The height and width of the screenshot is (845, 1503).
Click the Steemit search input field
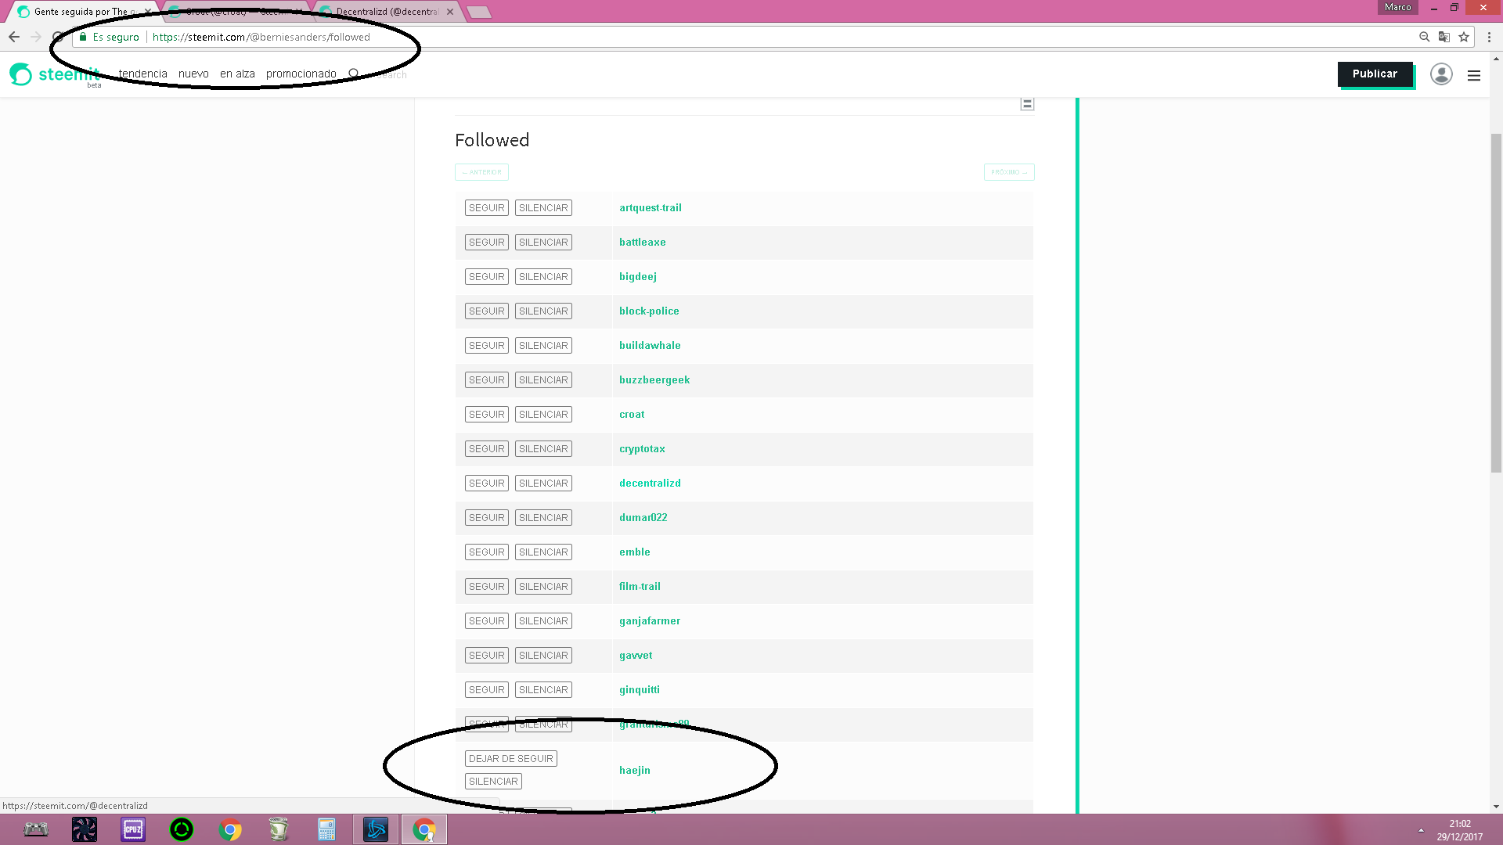391,75
